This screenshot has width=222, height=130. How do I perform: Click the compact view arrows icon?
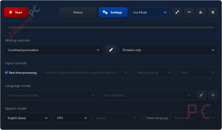177,12
